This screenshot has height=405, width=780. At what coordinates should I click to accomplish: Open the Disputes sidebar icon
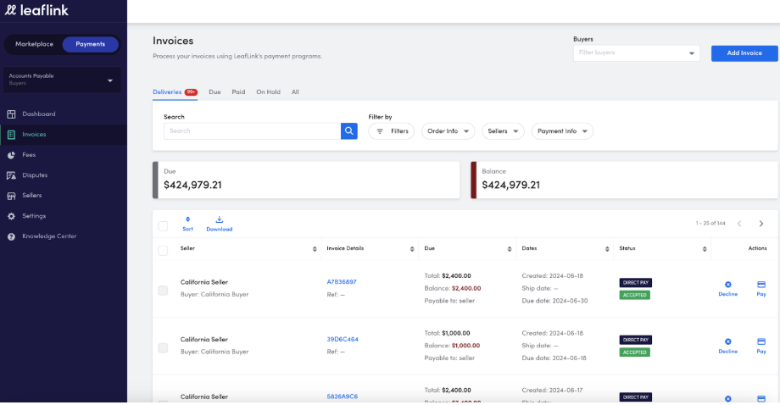pyautogui.click(x=11, y=175)
